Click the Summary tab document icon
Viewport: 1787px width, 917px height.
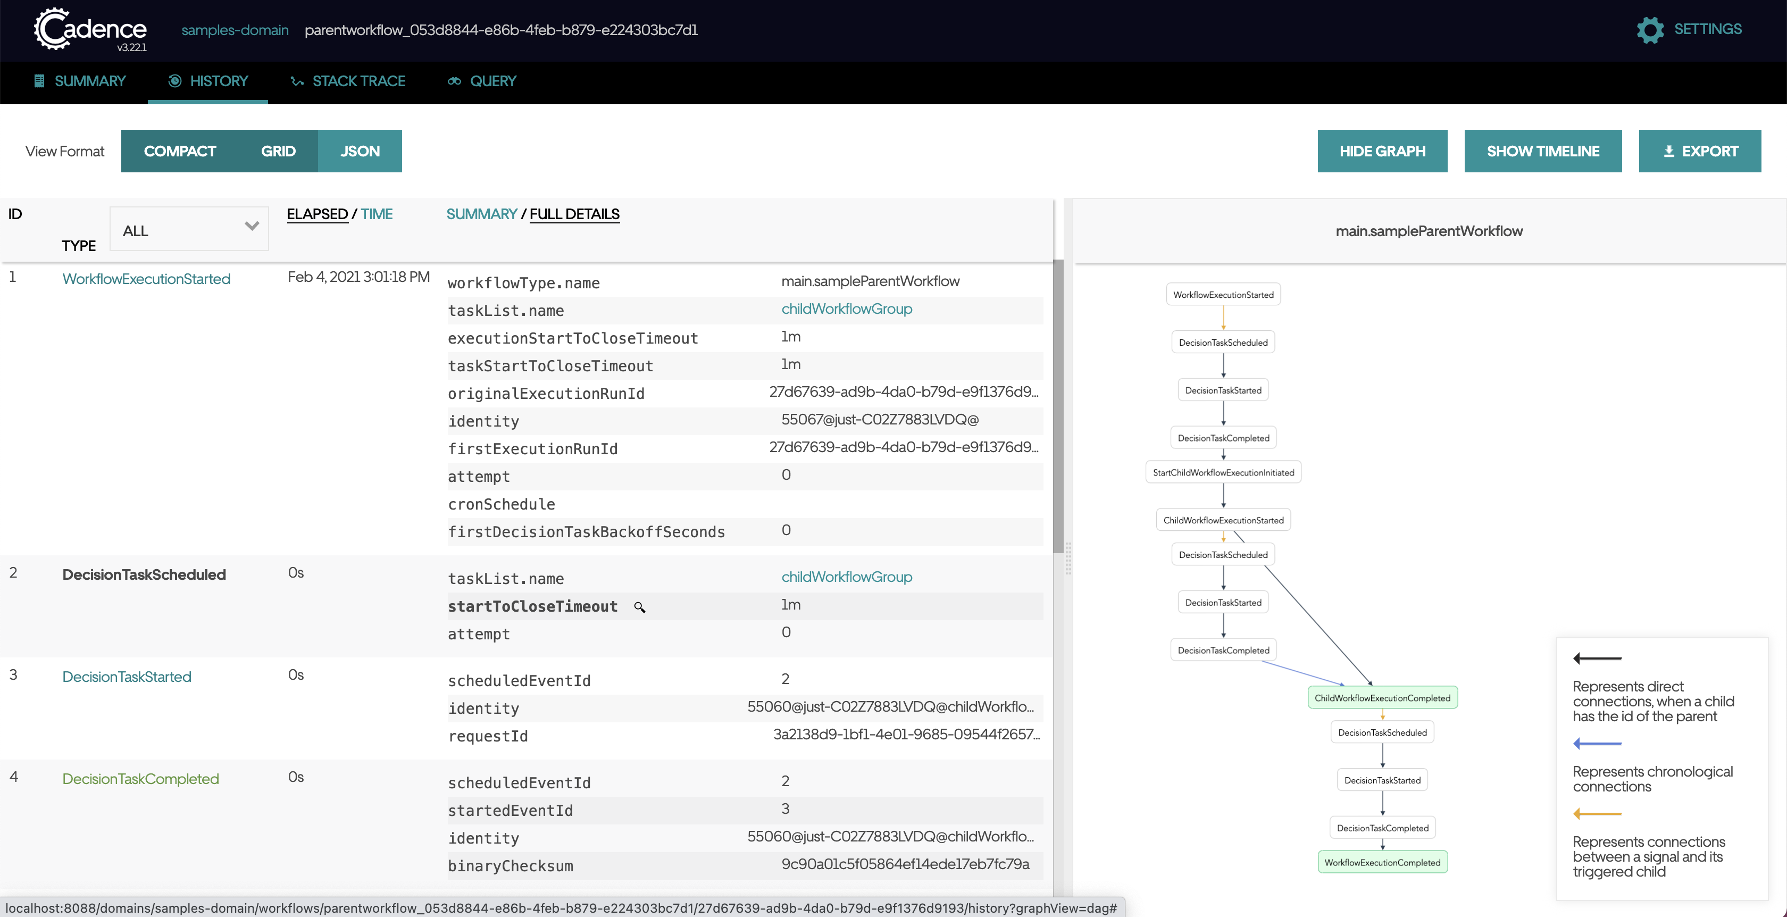click(39, 81)
